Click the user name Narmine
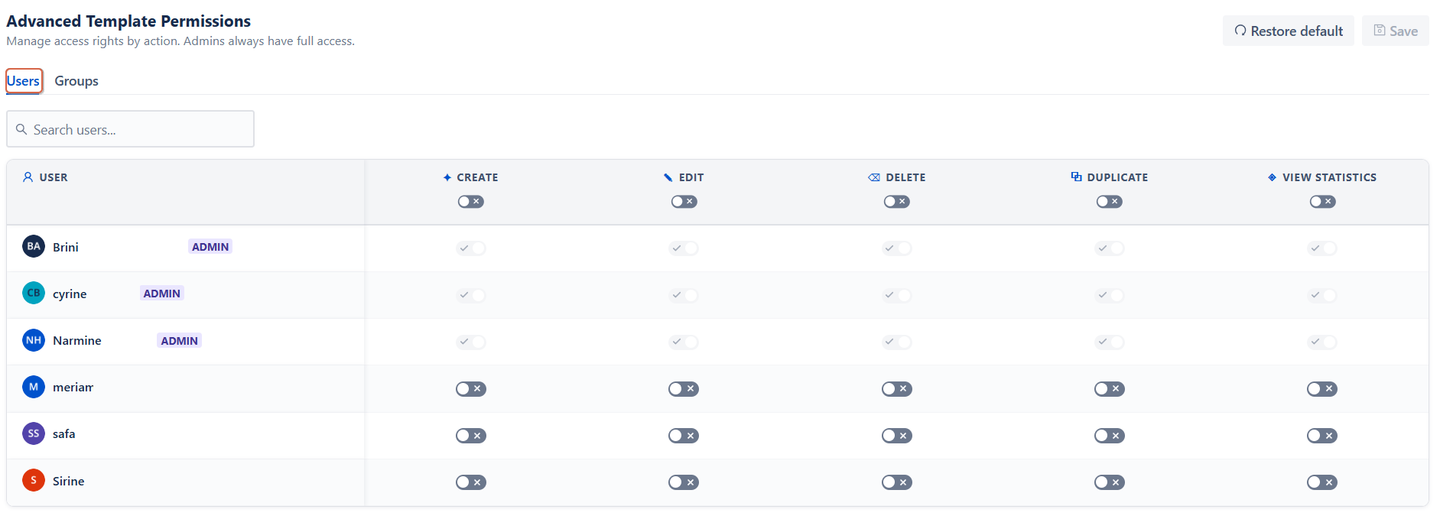The width and height of the screenshot is (1440, 516). coord(77,341)
